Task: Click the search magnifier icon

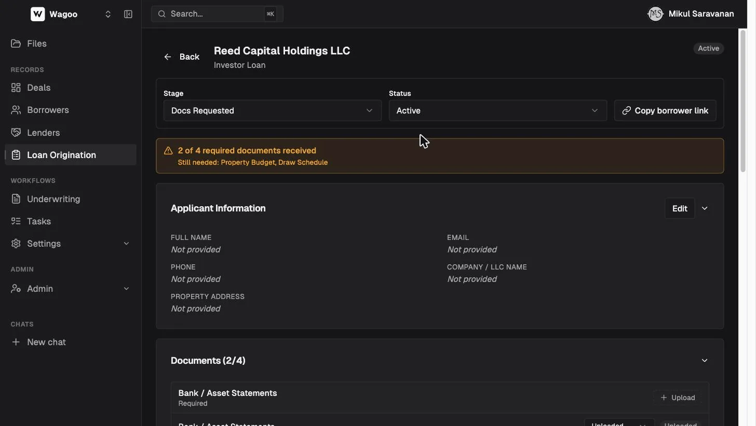Action: [162, 14]
